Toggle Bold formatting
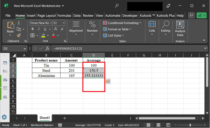Image resolution: width=210 pixels, height=128 pixels. (32, 29)
